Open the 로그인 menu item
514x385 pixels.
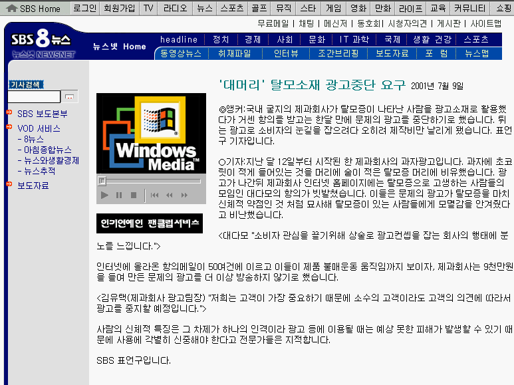pyautogui.click(x=84, y=8)
